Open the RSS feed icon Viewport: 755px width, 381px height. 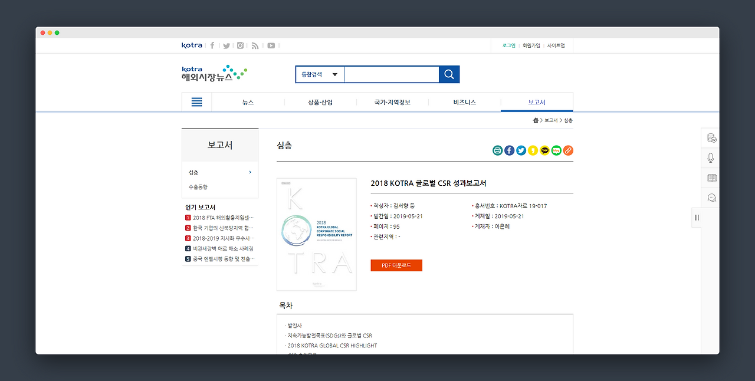click(255, 45)
